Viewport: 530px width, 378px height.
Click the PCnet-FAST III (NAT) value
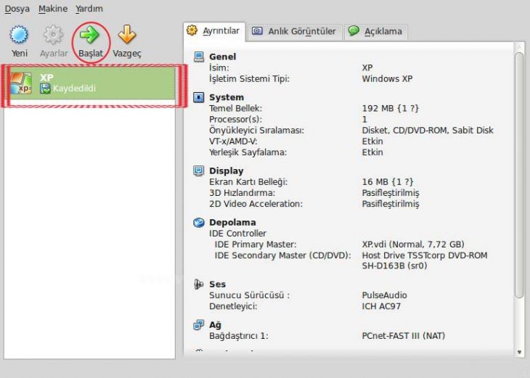click(403, 336)
